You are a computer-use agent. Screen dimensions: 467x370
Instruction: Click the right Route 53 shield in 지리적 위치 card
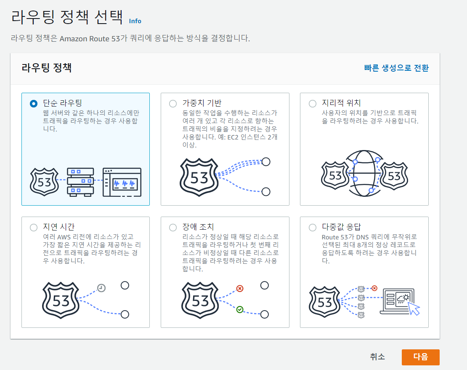click(x=394, y=176)
